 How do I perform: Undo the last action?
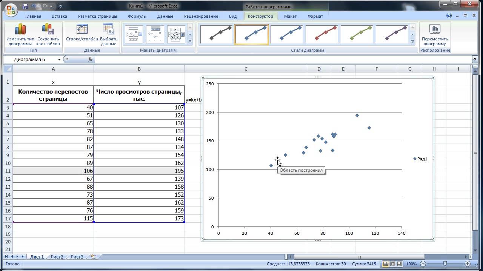click(x=34, y=6)
